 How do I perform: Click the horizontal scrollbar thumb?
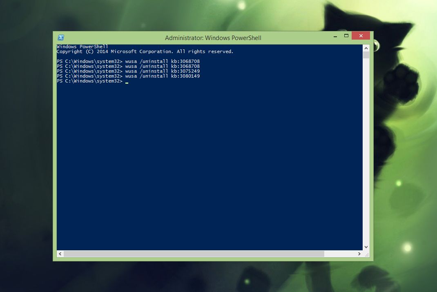tap(194, 254)
